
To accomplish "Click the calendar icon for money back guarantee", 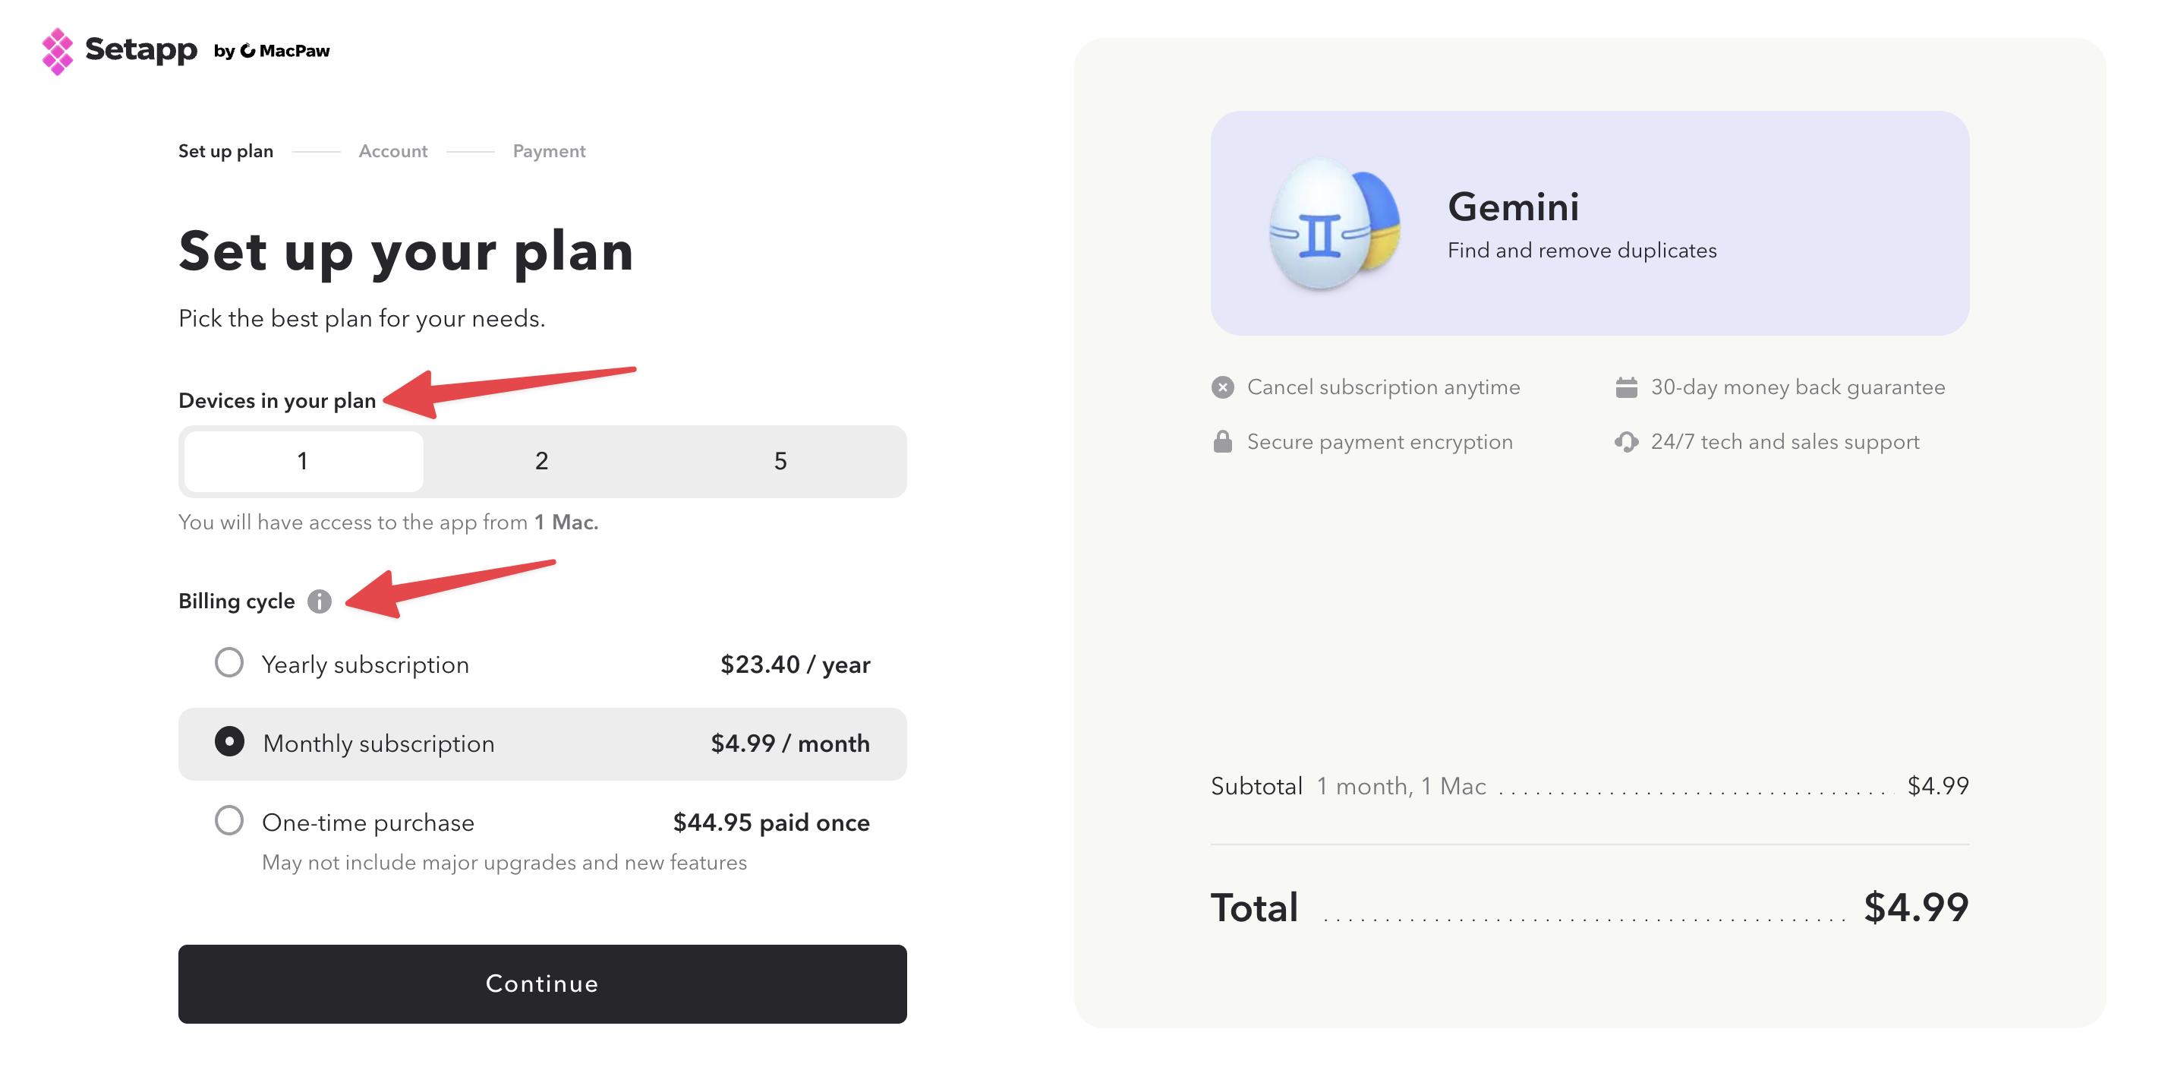I will pyautogui.click(x=1627, y=387).
